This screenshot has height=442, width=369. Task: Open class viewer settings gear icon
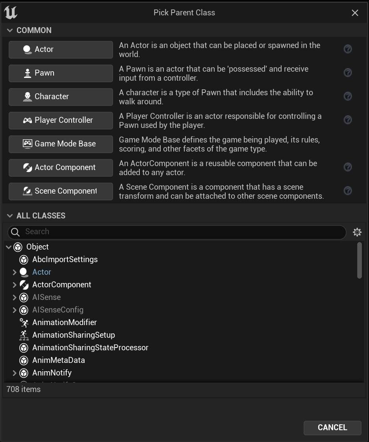click(x=357, y=232)
